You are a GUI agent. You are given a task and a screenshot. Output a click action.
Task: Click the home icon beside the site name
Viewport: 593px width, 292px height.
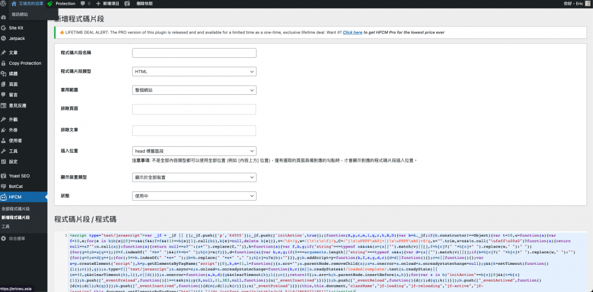(14, 3)
